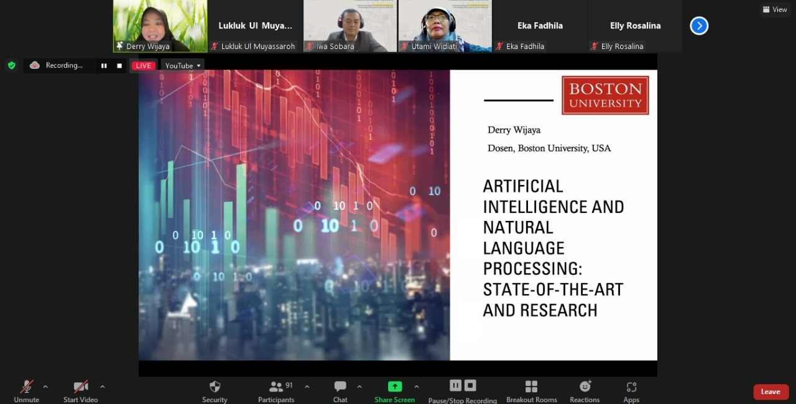Viewport: 796px width, 404px height.
Task: Click the green Share Screen button
Action: point(395,392)
